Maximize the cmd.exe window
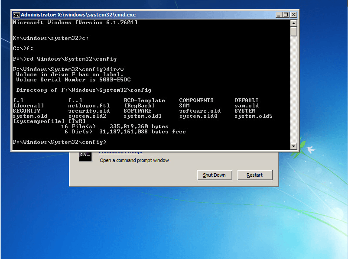This screenshot has width=348, height=259. pos(286,15)
